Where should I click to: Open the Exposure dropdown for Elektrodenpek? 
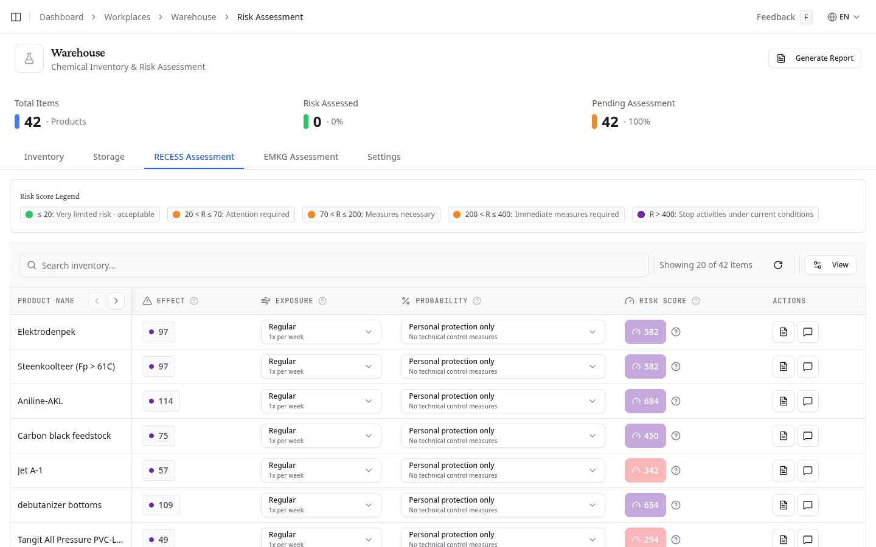coord(321,332)
